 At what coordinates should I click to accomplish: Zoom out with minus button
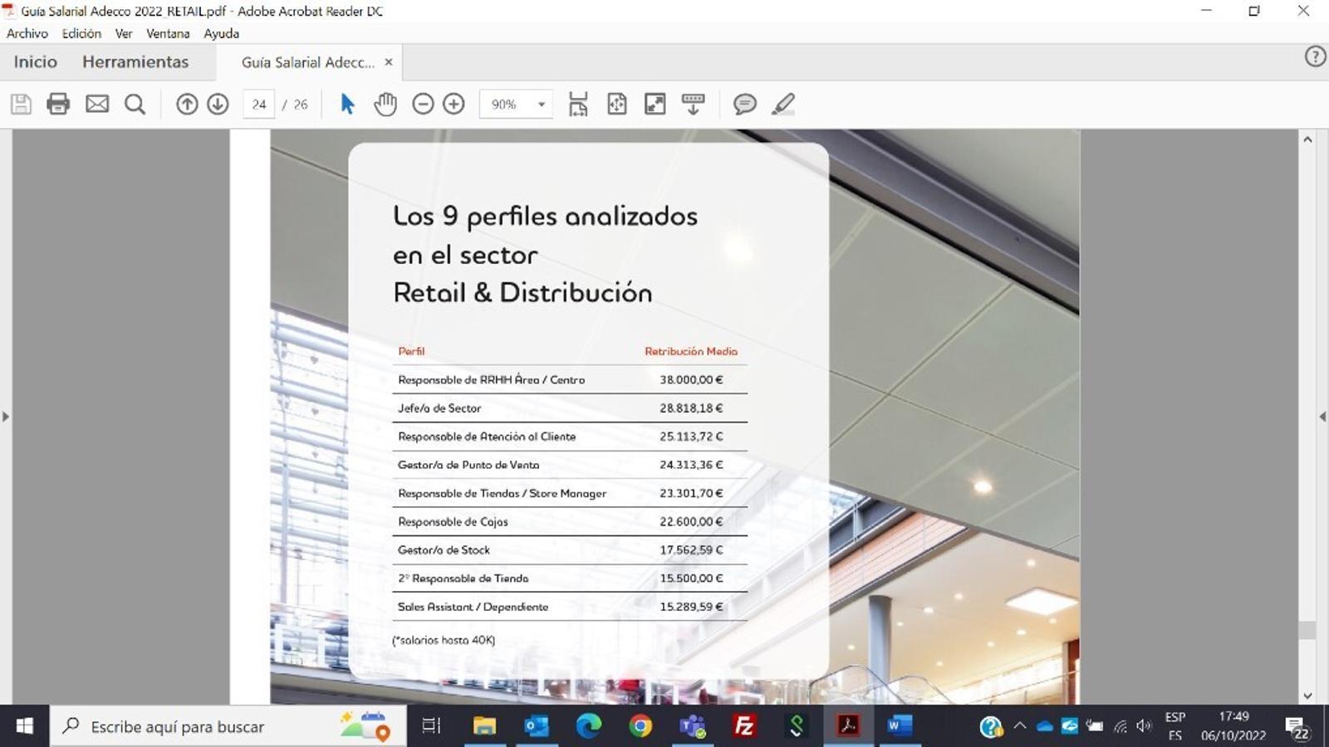(x=423, y=104)
